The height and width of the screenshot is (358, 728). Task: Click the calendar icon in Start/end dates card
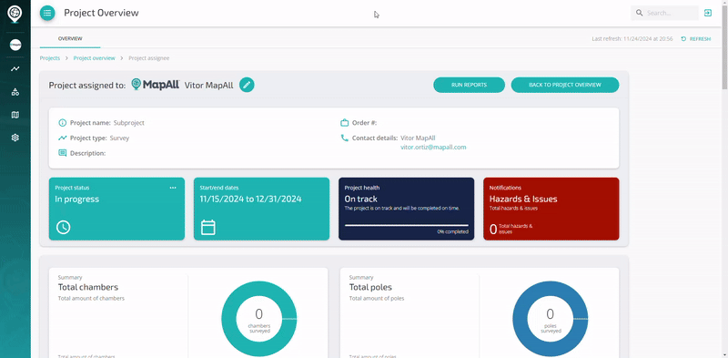click(x=208, y=228)
